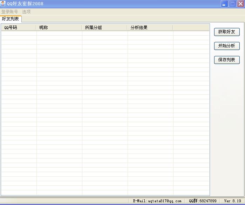The height and width of the screenshot is (205, 245).
Task: Click the E-Mail address in status bar
Action: [157, 201]
